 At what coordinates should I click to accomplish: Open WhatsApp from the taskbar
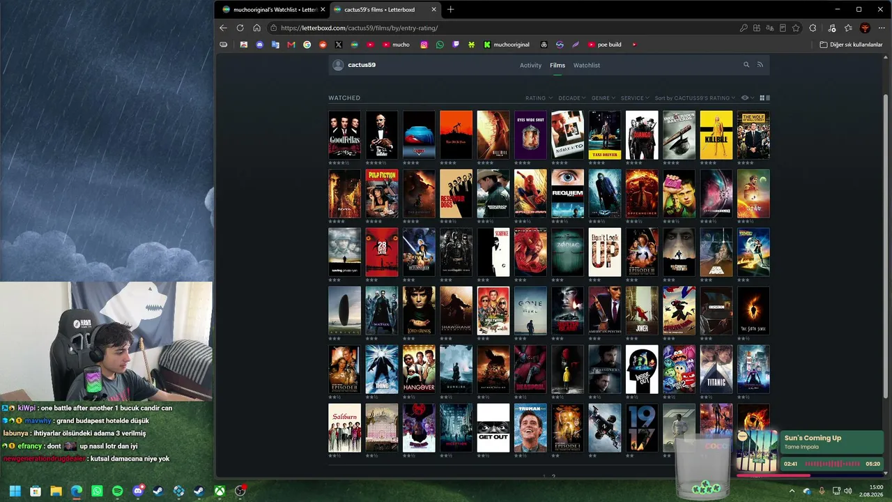(97, 491)
